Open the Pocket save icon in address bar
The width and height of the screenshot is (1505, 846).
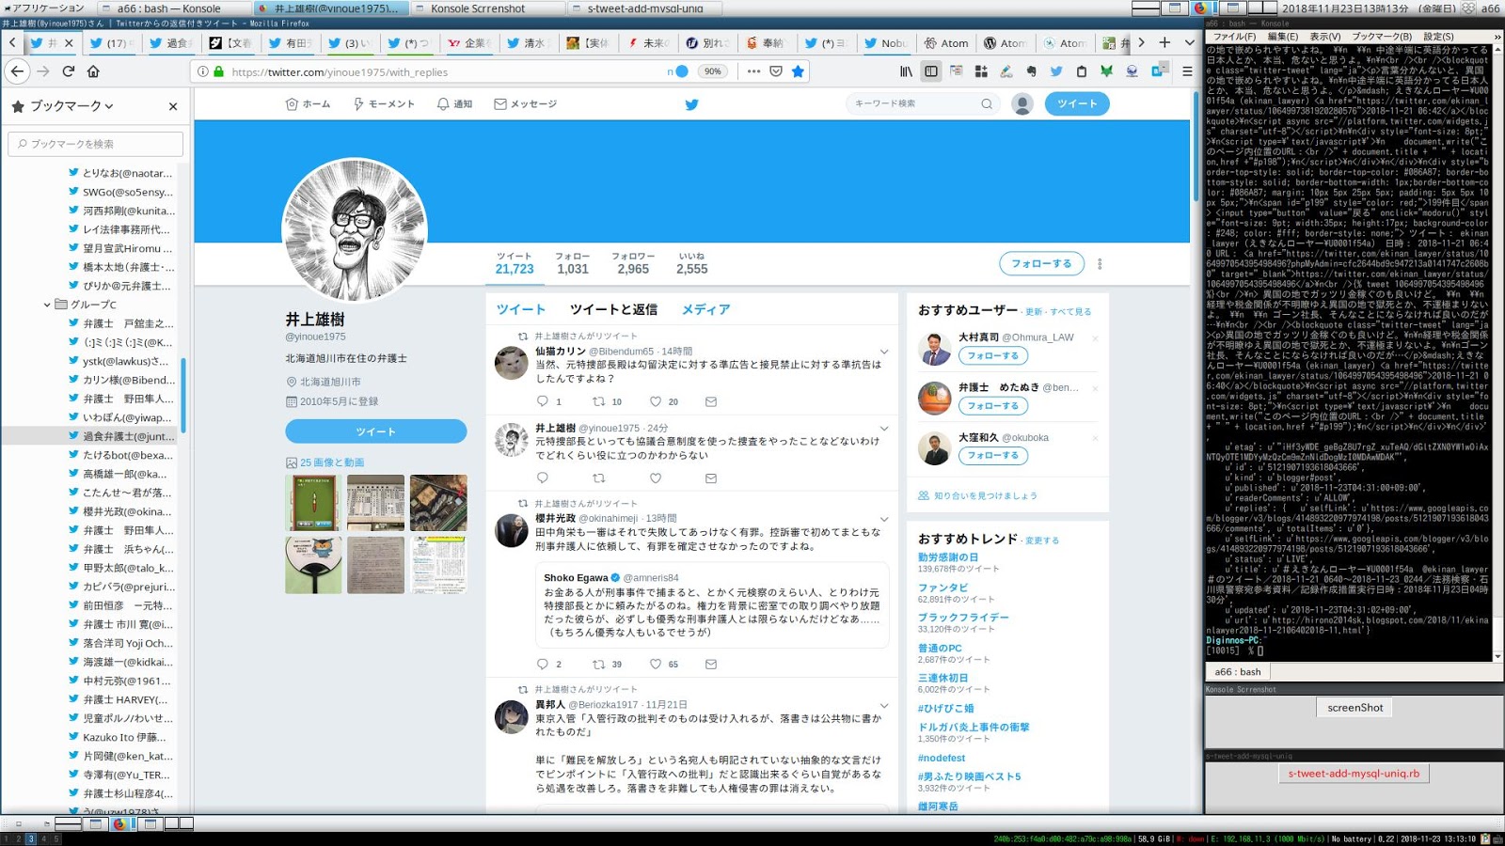point(775,71)
